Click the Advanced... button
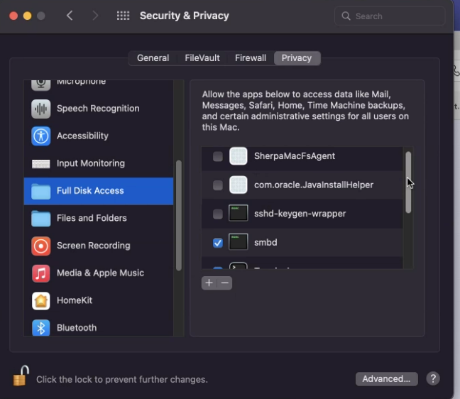The image size is (460, 399). coord(386,378)
